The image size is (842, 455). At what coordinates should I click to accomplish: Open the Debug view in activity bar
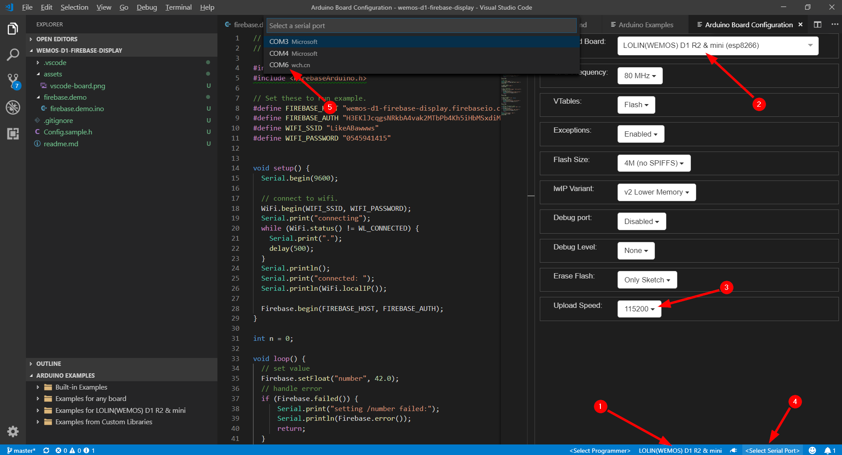13,107
